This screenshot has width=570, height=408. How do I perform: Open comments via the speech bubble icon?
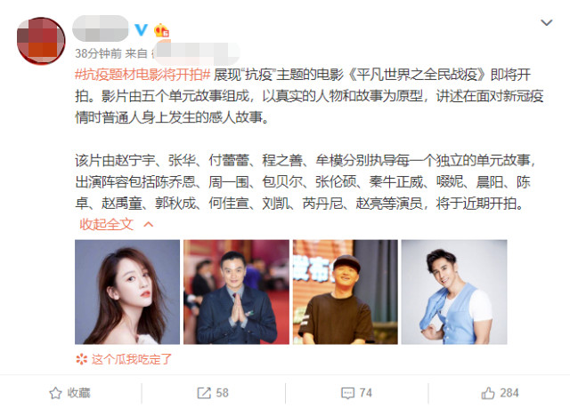(347, 393)
